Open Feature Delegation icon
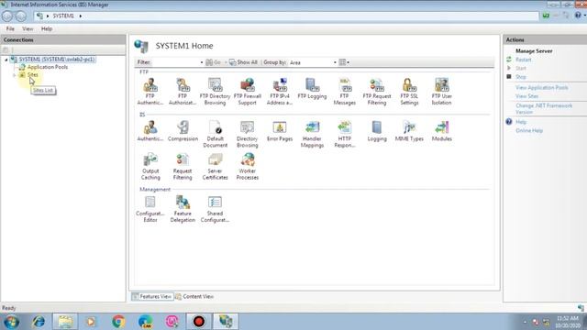 [x=183, y=209]
